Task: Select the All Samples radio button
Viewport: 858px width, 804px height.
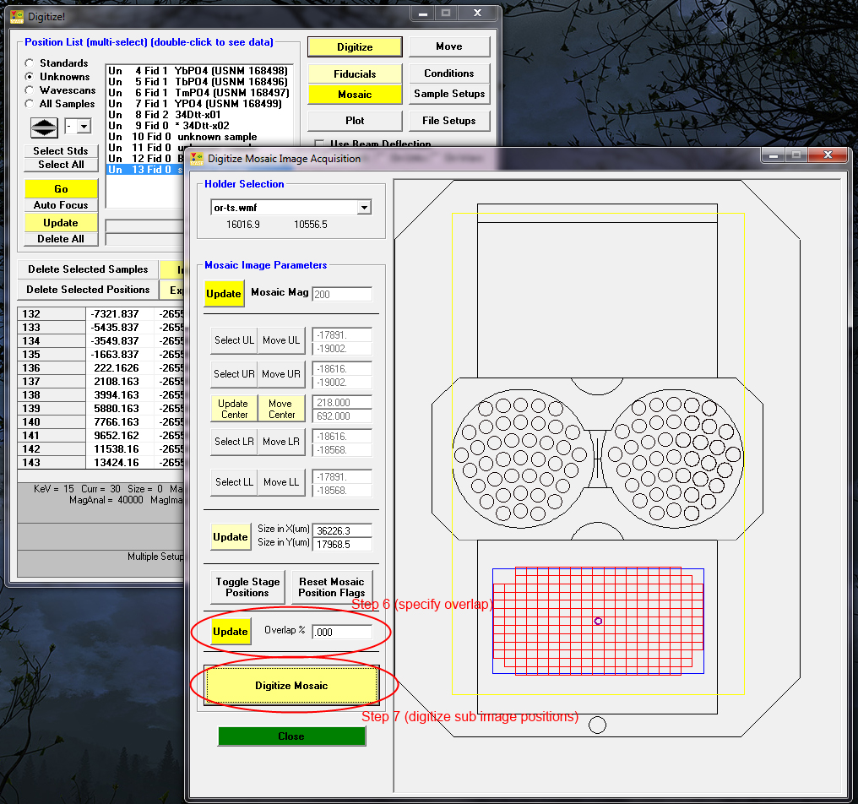Action: tap(30, 104)
